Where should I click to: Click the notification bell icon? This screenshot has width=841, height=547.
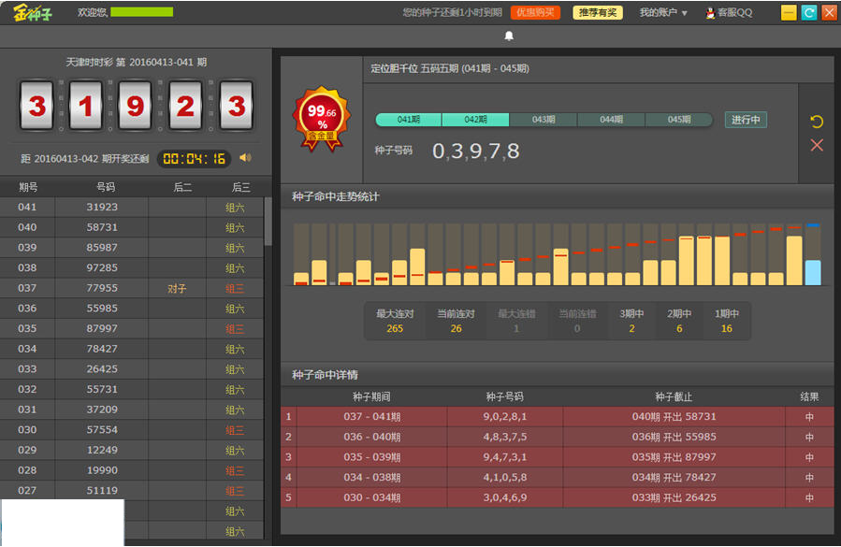[x=509, y=36]
